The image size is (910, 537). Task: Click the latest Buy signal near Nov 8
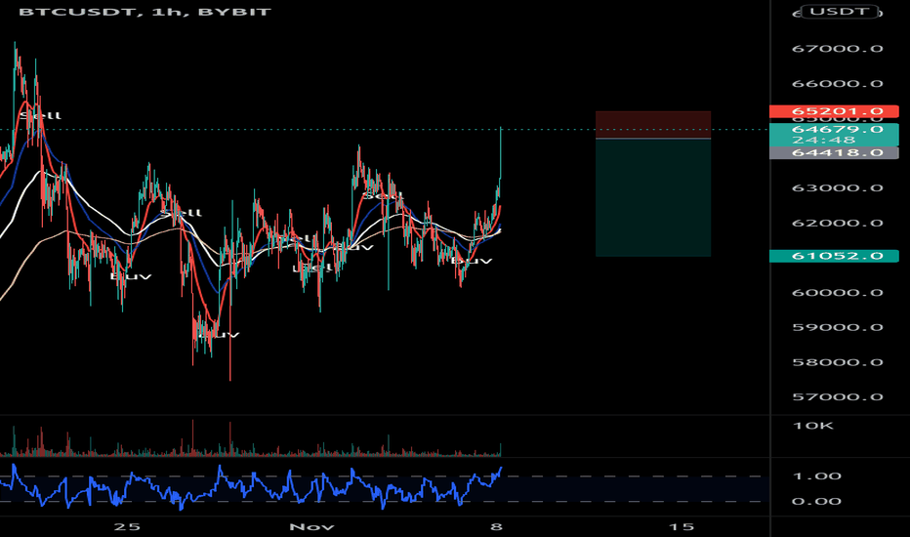click(472, 261)
